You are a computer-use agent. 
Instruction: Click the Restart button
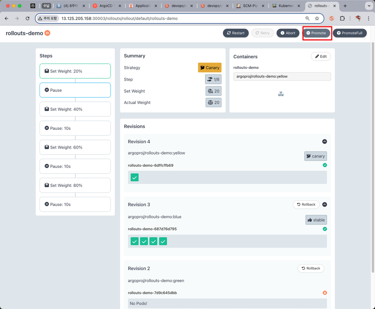(235, 33)
